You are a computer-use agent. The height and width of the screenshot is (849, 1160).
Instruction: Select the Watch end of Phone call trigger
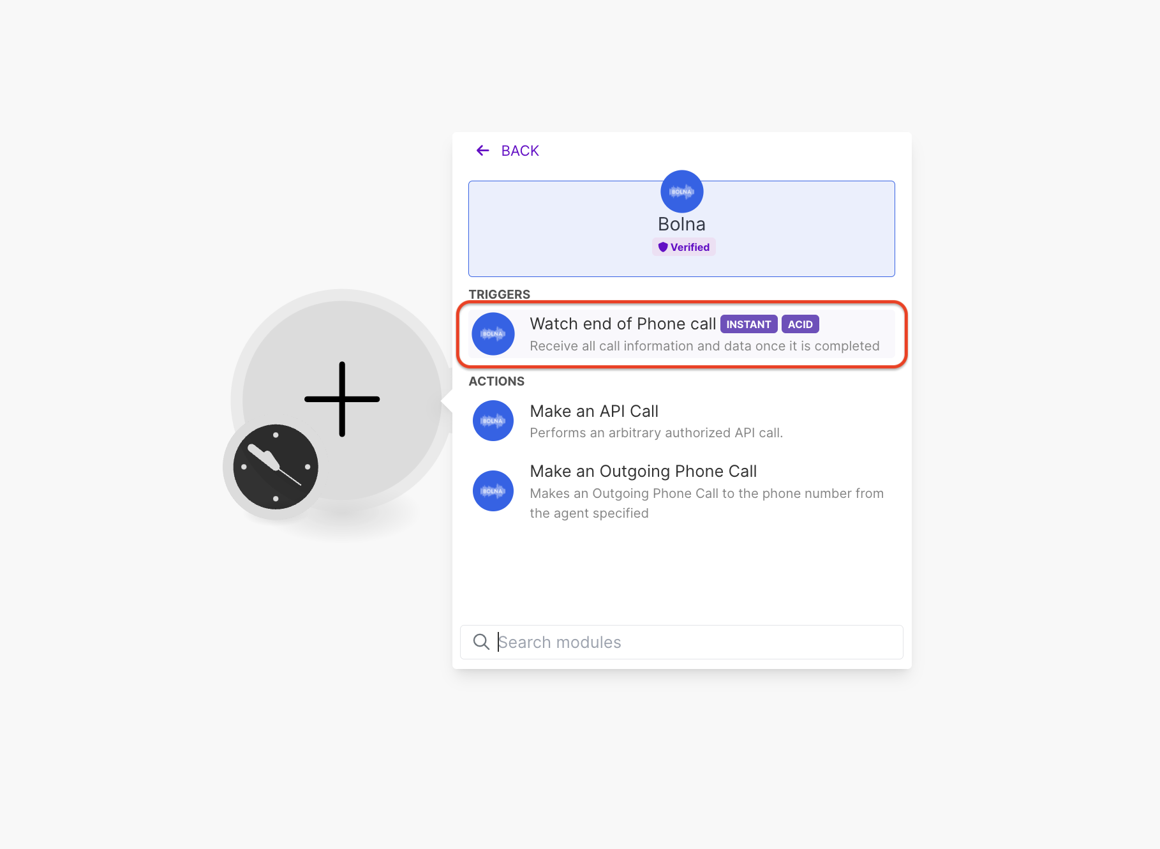point(681,334)
